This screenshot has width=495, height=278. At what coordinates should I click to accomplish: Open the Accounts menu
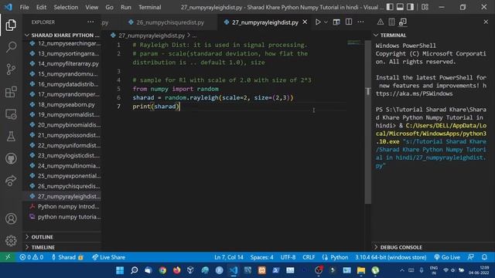point(11,219)
